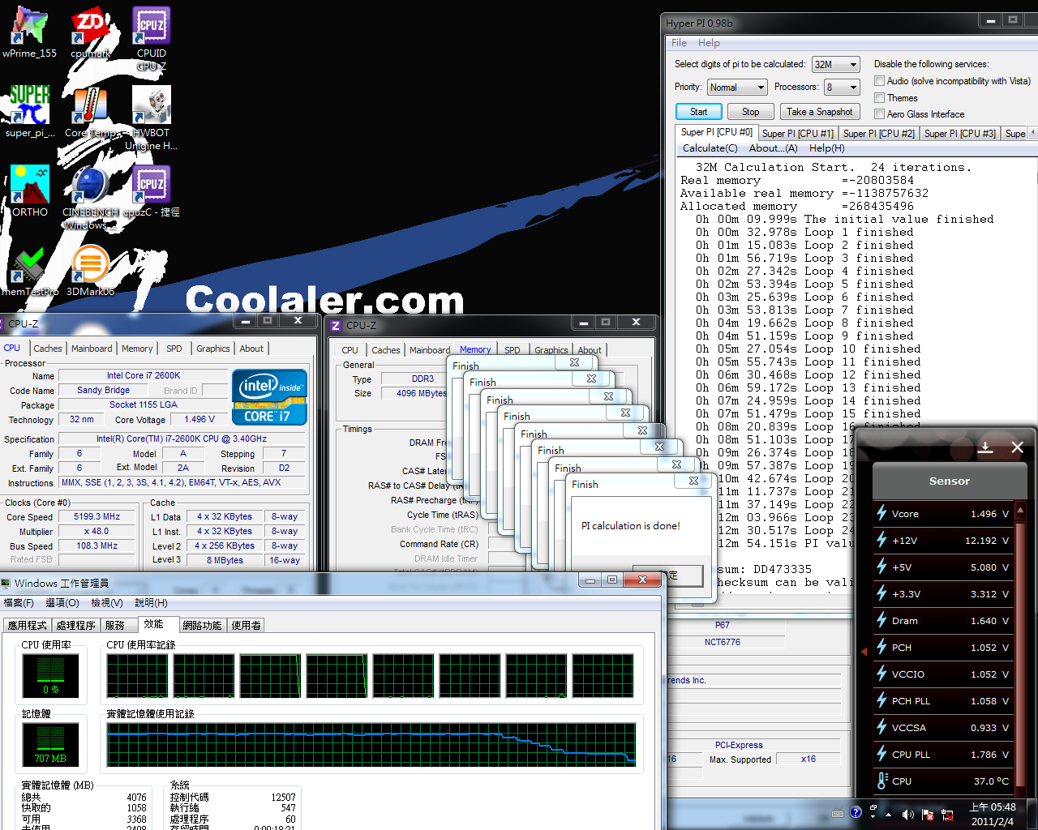Click the Vcore lightning bolt icon in Sensor panel

(x=881, y=513)
